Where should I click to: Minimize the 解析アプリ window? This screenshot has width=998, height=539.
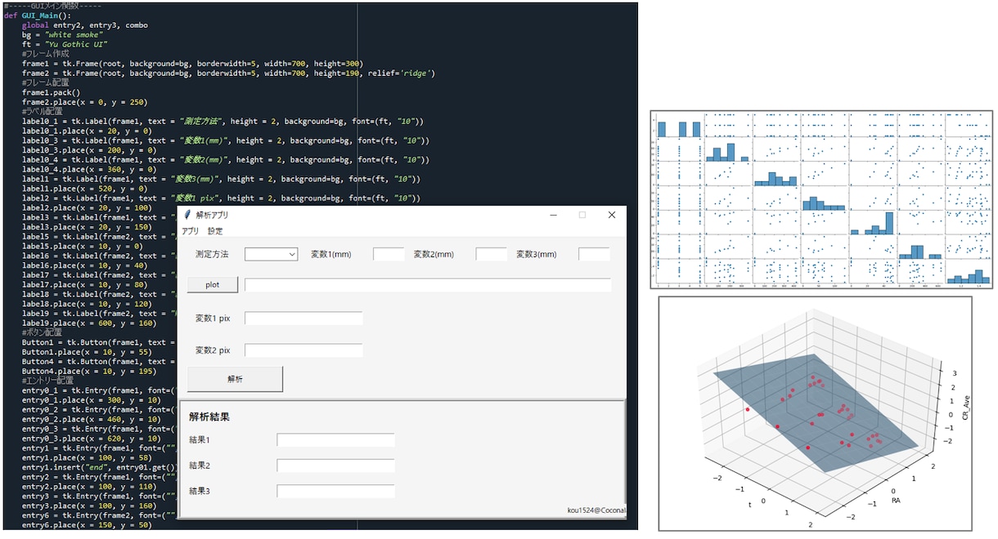[x=554, y=215]
